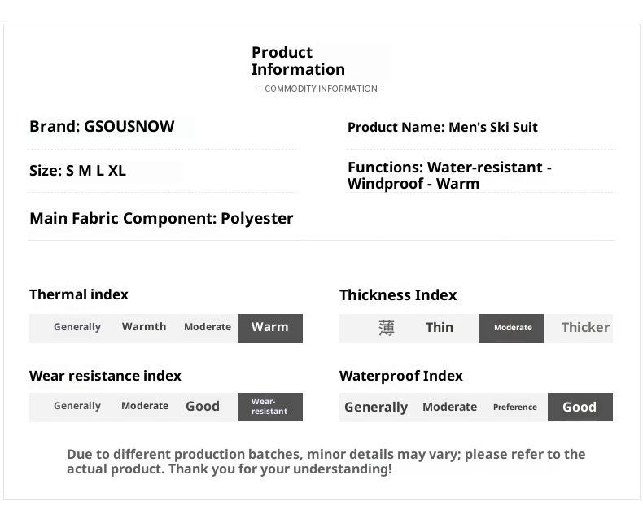This screenshot has width=643, height=510.
Task: Click "Good" in the Wear resistance index bar
Action: pyautogui.click(x=203, y=407)
